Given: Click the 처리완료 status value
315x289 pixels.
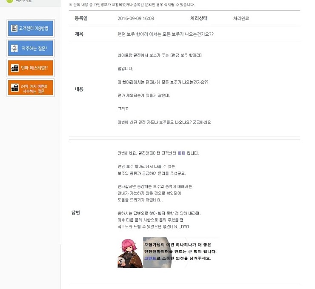Looking at the screenshot, I should 241,18.
